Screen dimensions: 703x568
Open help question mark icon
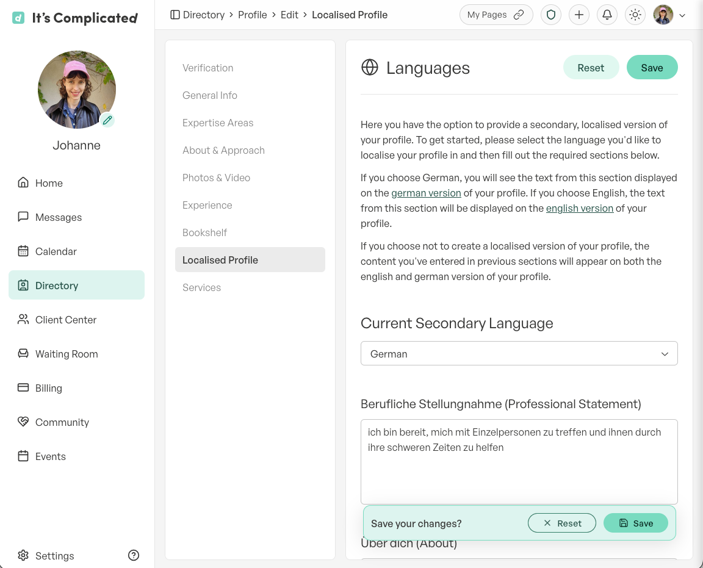(134, 555)
